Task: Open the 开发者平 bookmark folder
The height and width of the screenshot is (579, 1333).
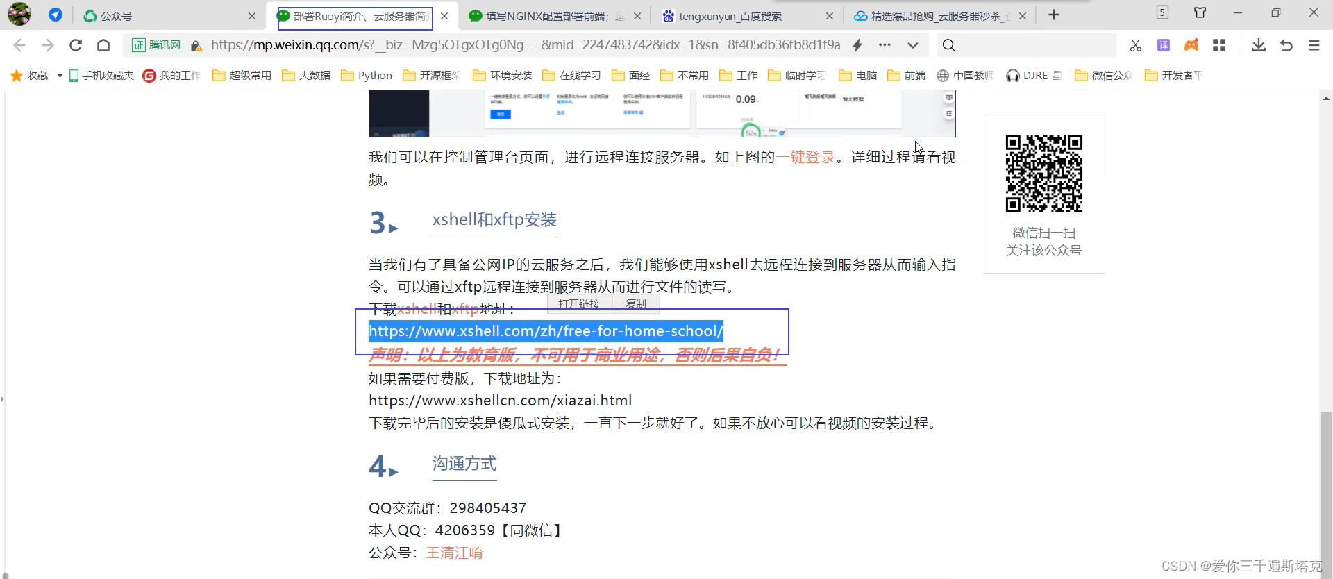Action: click(x=1173, y=76)
